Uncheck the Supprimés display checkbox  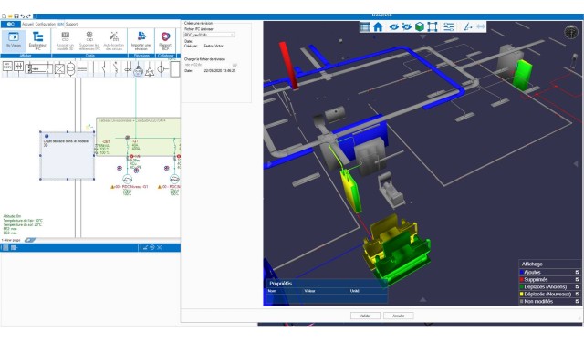coord(578,279)
